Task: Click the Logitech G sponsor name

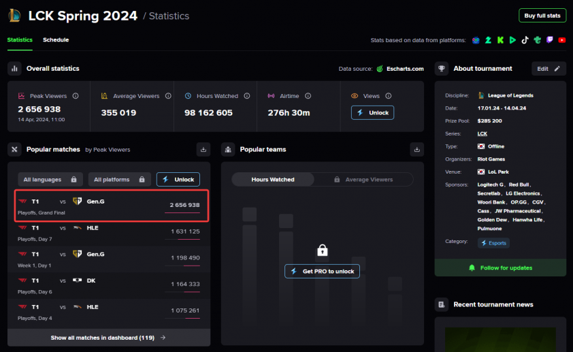Action: [490, 185]
